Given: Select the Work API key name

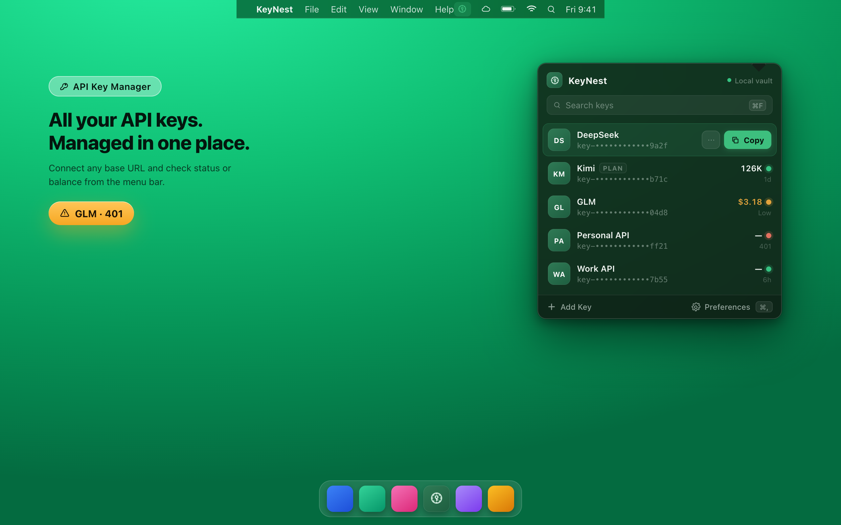Looking at the screenshot, I should coord(596,269).
